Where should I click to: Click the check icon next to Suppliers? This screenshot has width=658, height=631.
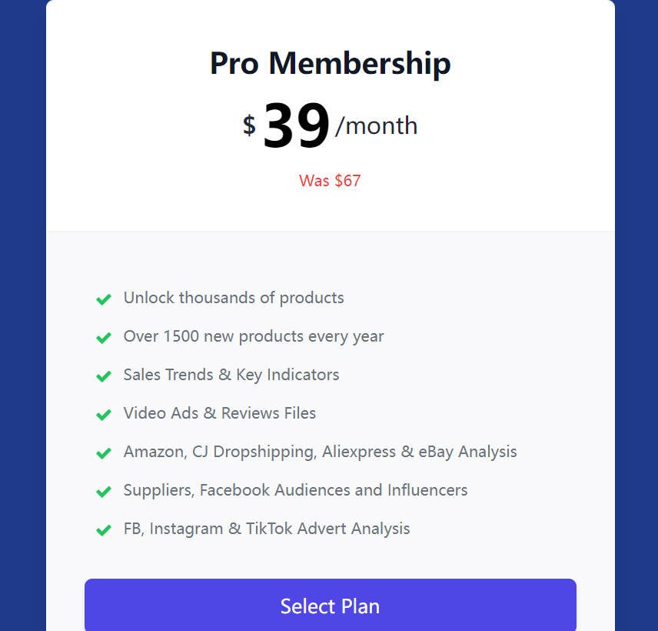[x=104, y=492]
